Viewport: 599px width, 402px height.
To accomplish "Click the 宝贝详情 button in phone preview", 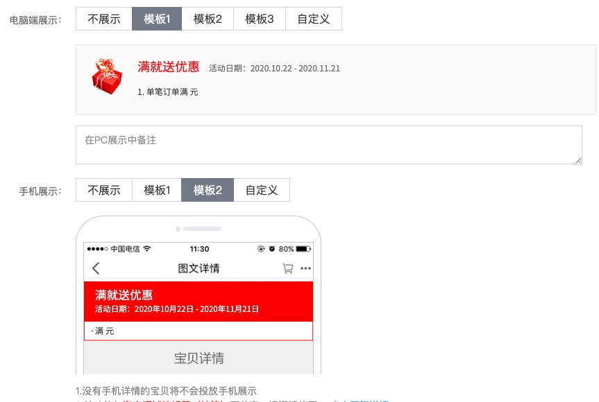I will [x=199, y=358].
